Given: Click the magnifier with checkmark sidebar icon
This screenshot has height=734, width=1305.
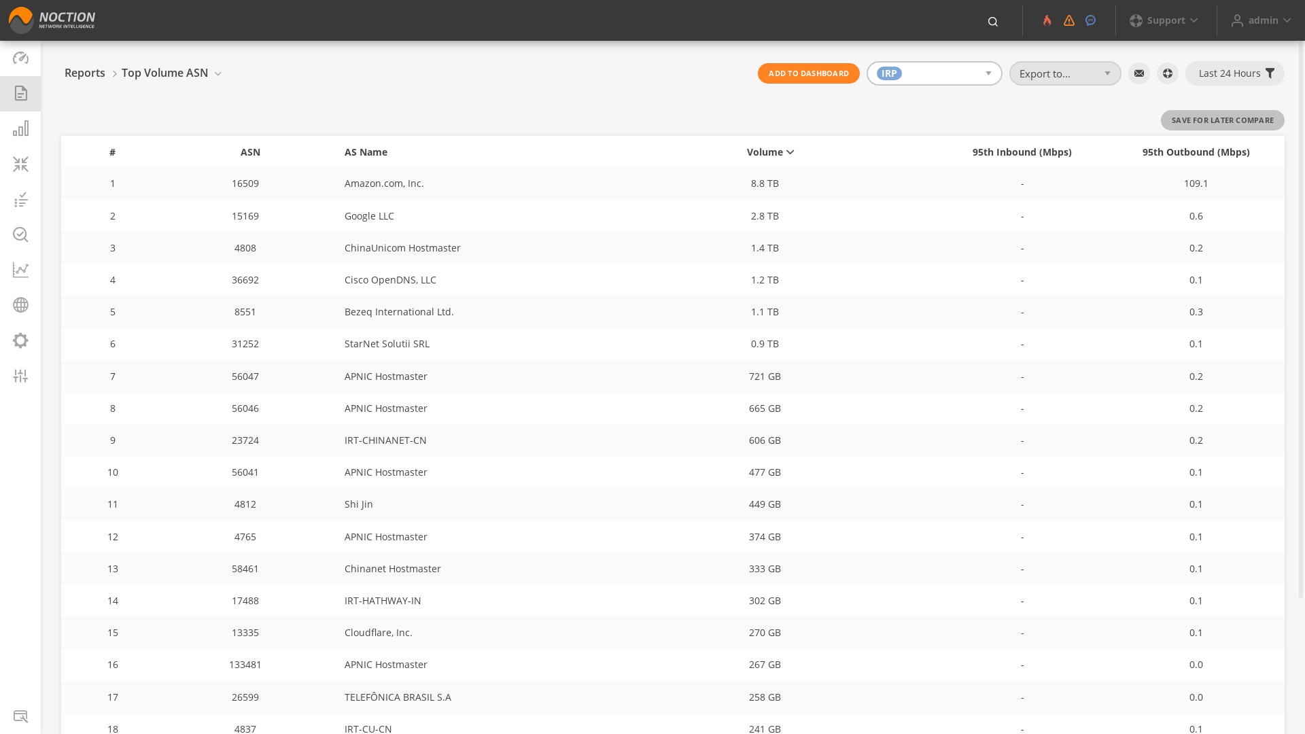Looking at the screenshot, I should (x=20, y=234).
